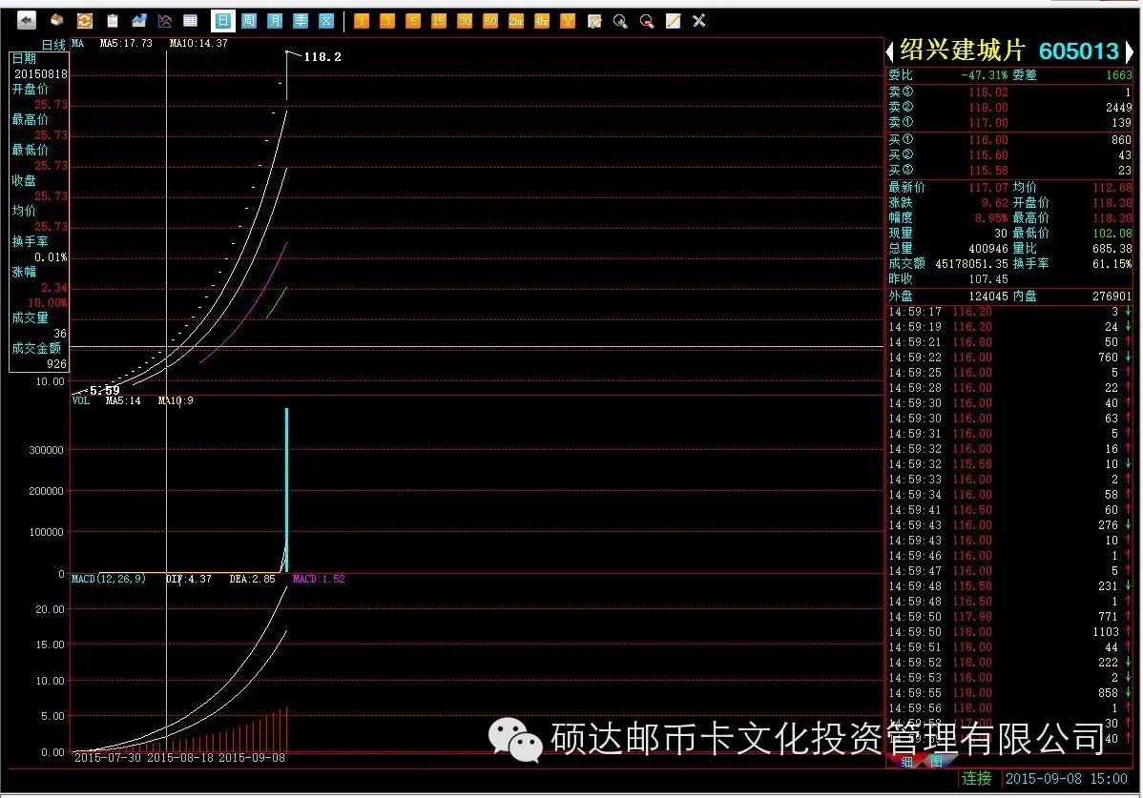The width and height of the screenshot is (1143, 798).
Task: Click the VOL indicator label
Action: tap(81, 401)
